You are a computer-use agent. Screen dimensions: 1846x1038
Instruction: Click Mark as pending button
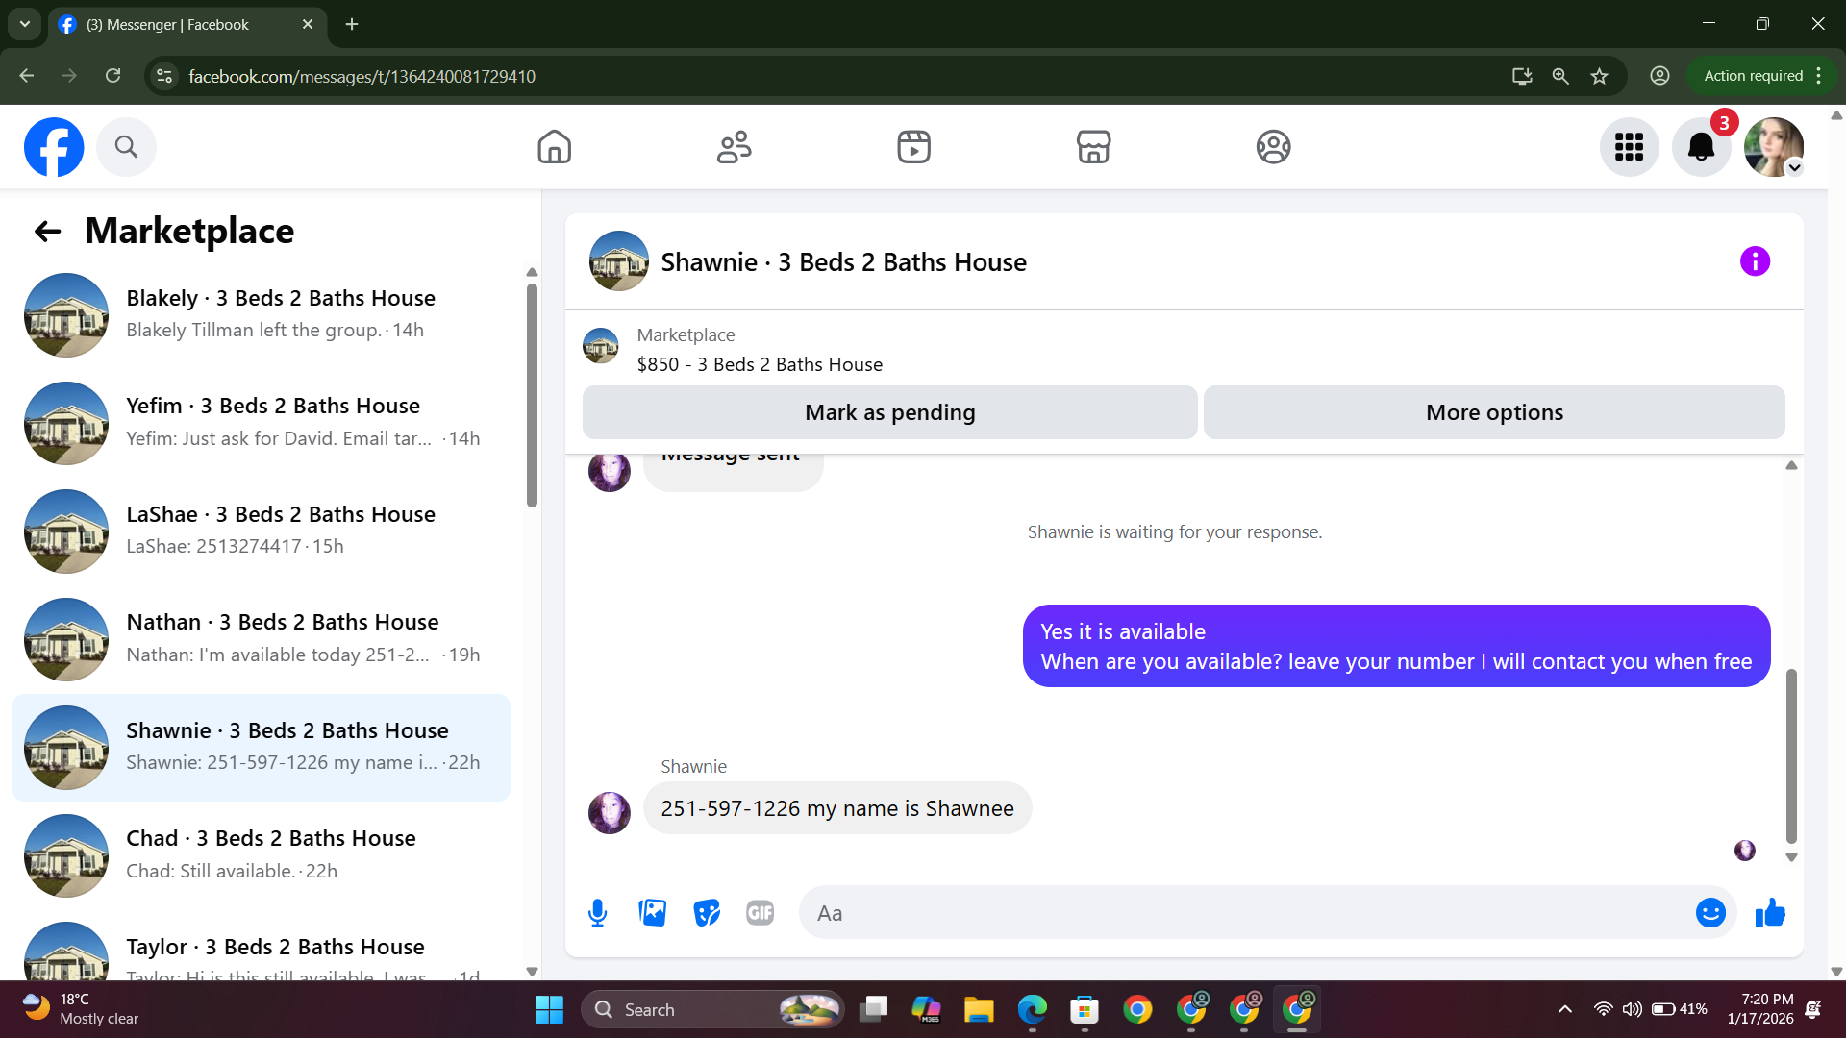pyautogui.click(x=889, y=412)
